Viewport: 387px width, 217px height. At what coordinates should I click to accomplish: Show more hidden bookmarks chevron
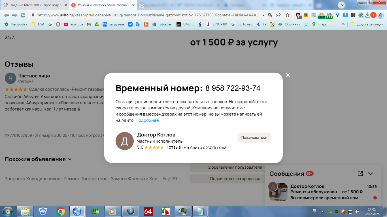(x=343, y=24)
